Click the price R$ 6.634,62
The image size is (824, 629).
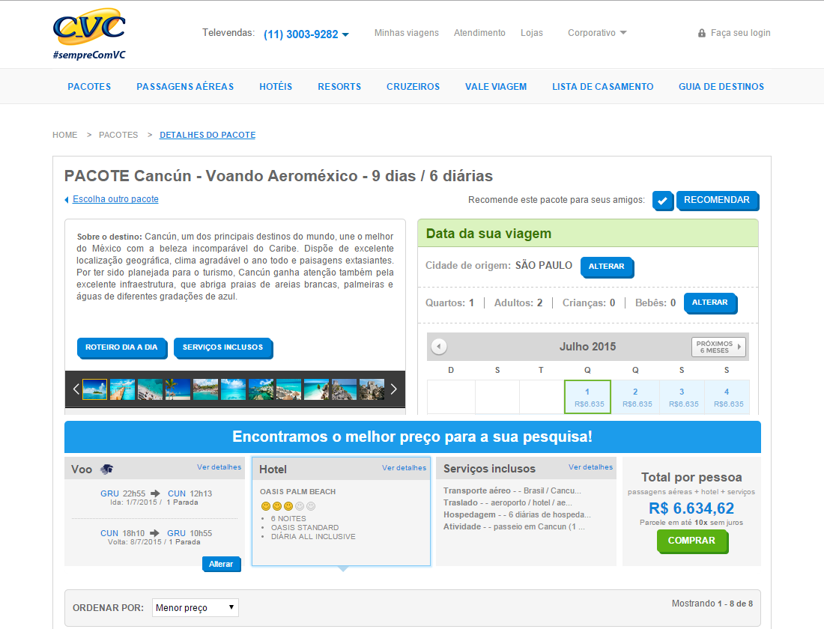(x=691, y=508)
